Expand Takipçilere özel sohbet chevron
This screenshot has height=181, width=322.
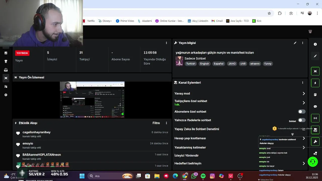pos(304,103)
